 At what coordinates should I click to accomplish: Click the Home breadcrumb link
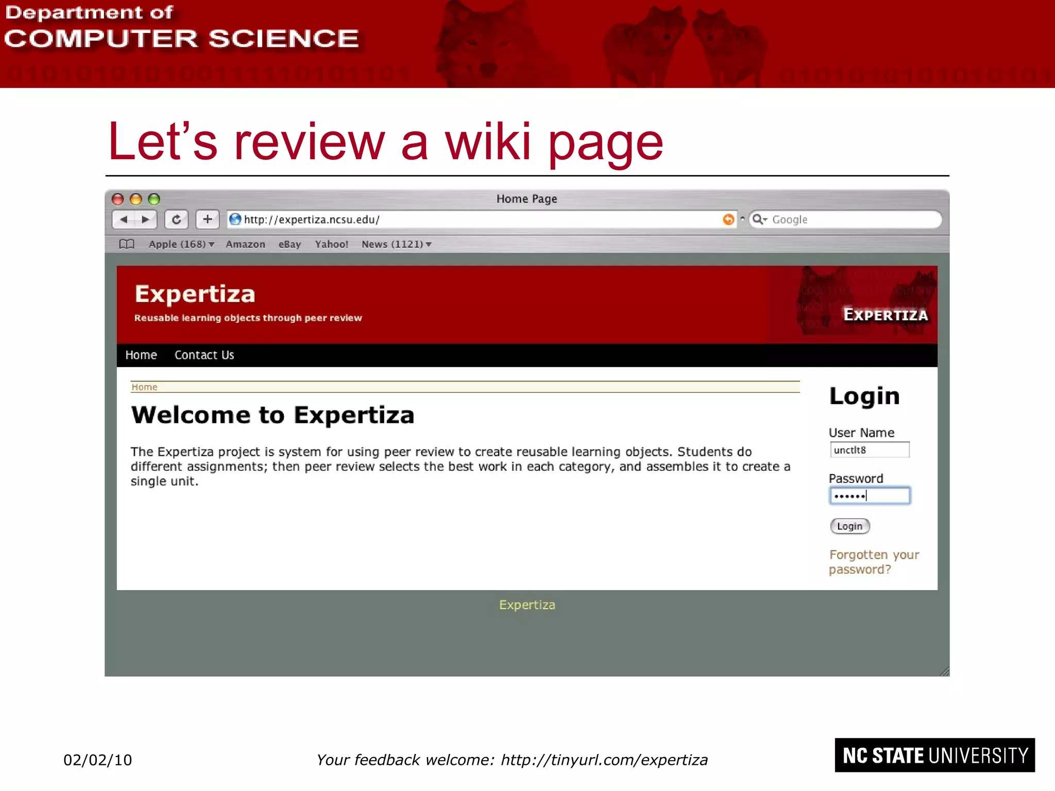pyautogui.click(x=144, y=387)
